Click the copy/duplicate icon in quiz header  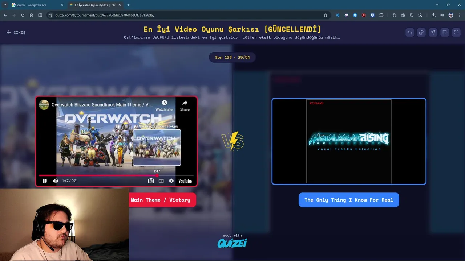click(421, 32)
